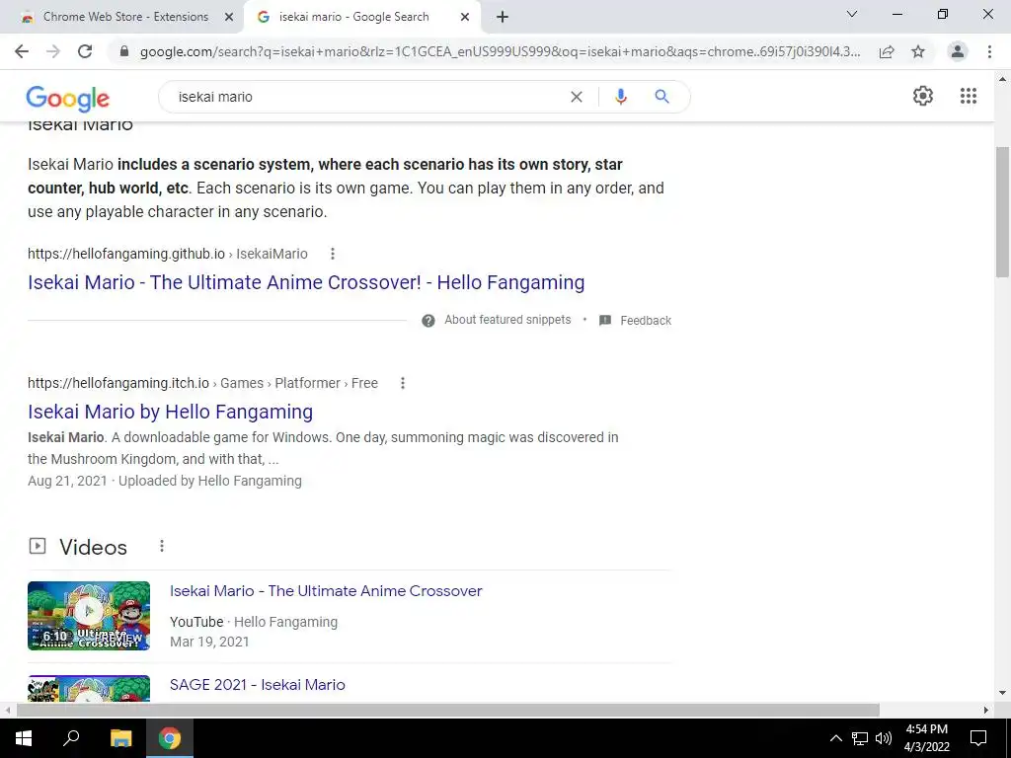This screenshot has width=1011, height=758.
Task: View site info via lock icon
Action: pos(124,51)
